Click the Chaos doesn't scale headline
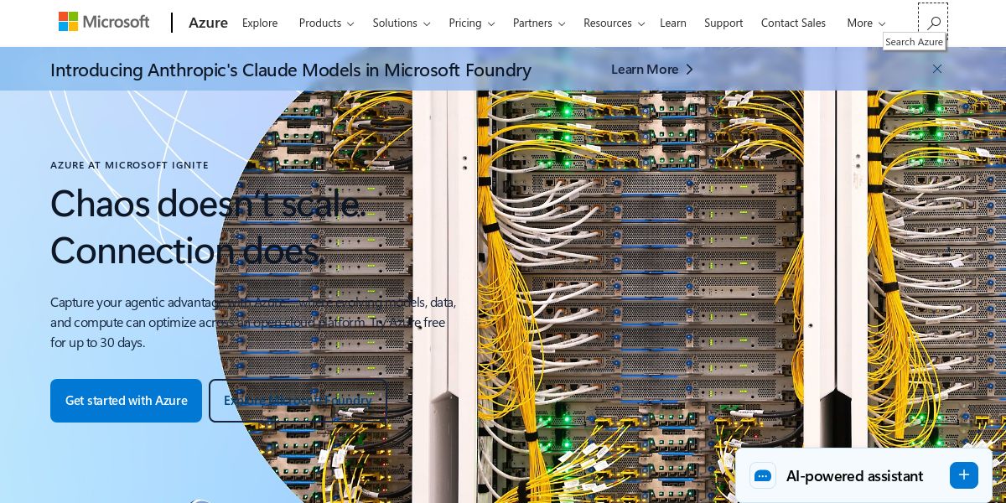1006x503 pixels. point(208,227)
